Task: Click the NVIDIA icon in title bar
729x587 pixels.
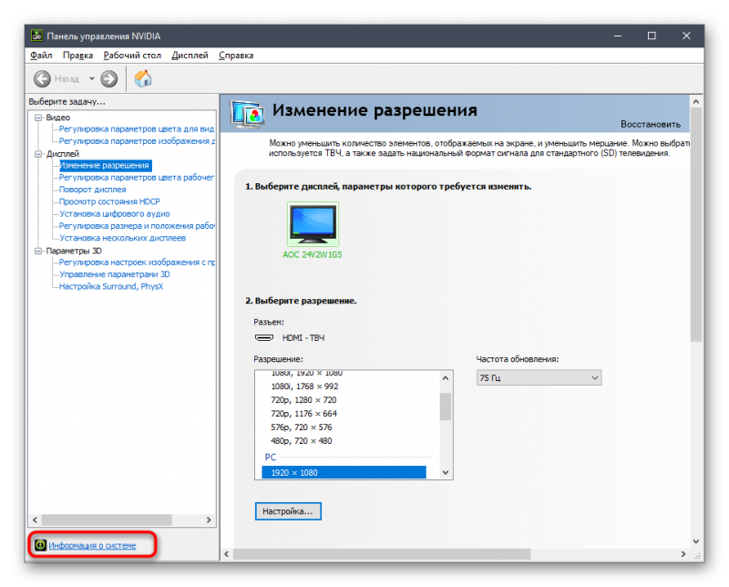Action: coord(36,36)
